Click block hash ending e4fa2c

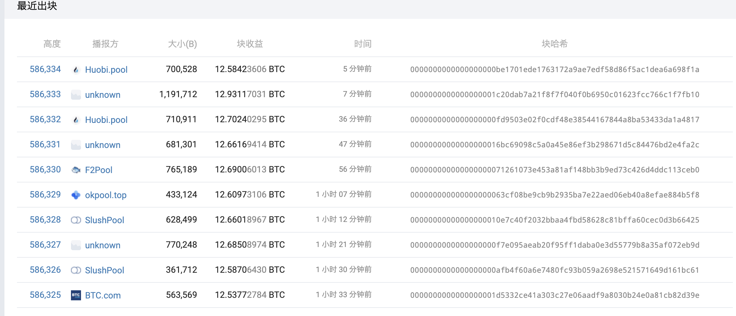555,145
